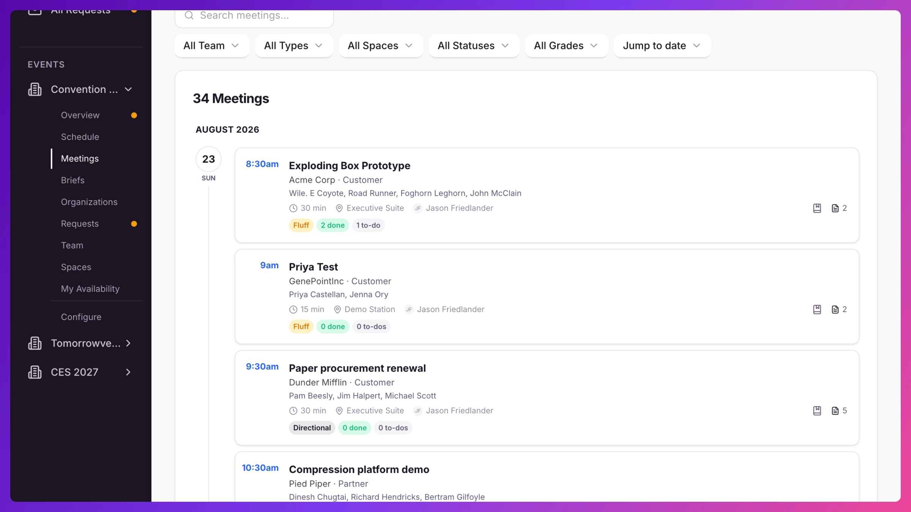This screenshot has height=512, width=911.
Task: Open the Compression platform demo meeting title
Action: coord(359,470)
